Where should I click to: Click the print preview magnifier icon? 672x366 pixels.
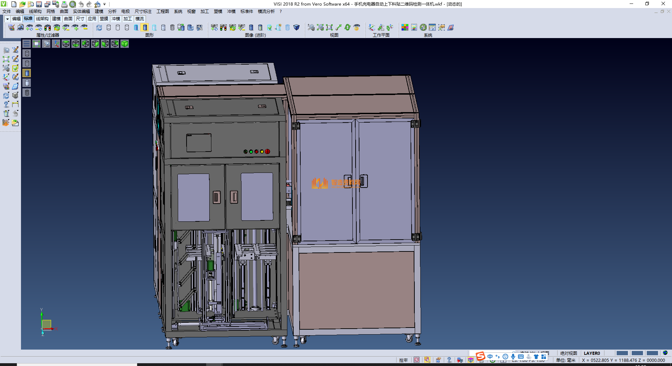tap(72, 4)
